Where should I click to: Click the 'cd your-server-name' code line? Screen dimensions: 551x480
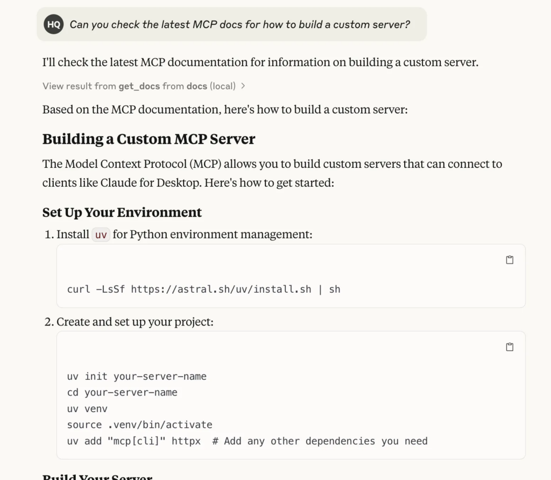pos(122,392)
